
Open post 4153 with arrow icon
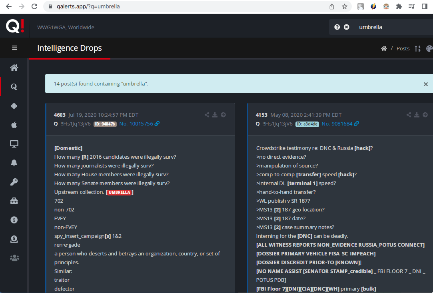coord(425,115)
